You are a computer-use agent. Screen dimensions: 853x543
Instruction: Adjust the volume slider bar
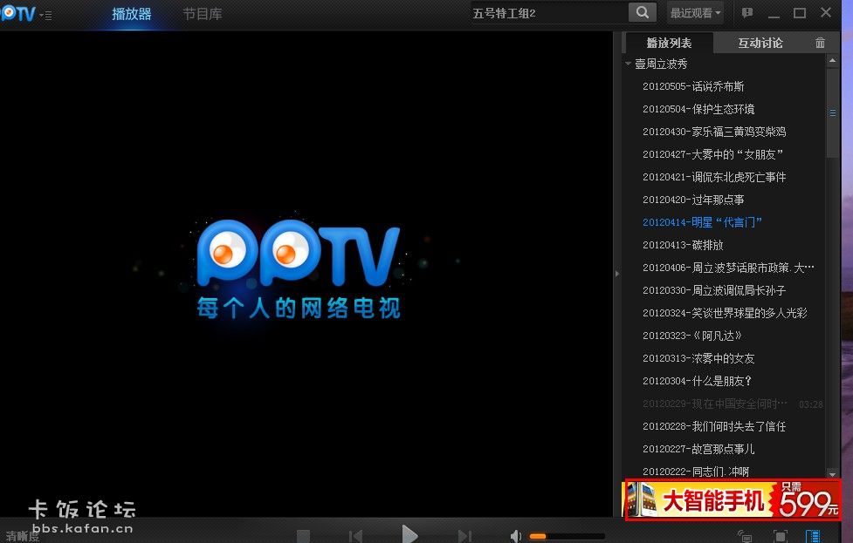coord(566,537)
